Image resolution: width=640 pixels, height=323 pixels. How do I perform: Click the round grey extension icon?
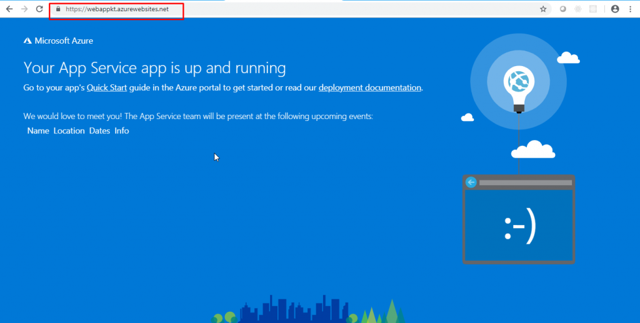click(x=563, y=9)
